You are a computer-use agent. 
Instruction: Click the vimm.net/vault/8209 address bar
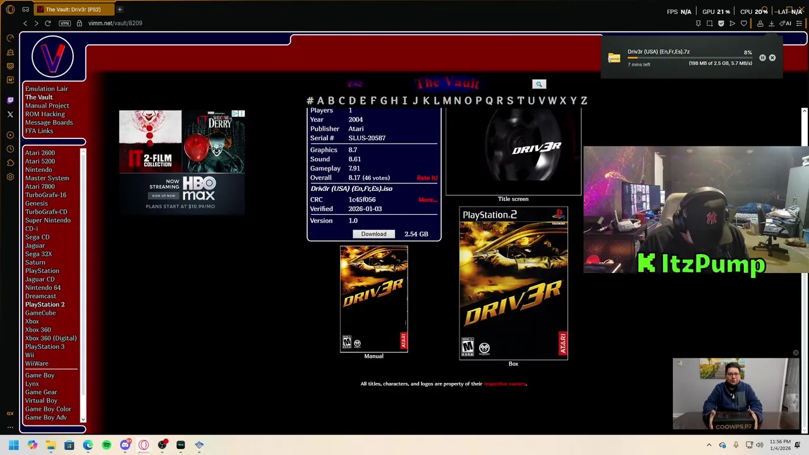click(115, 23)
